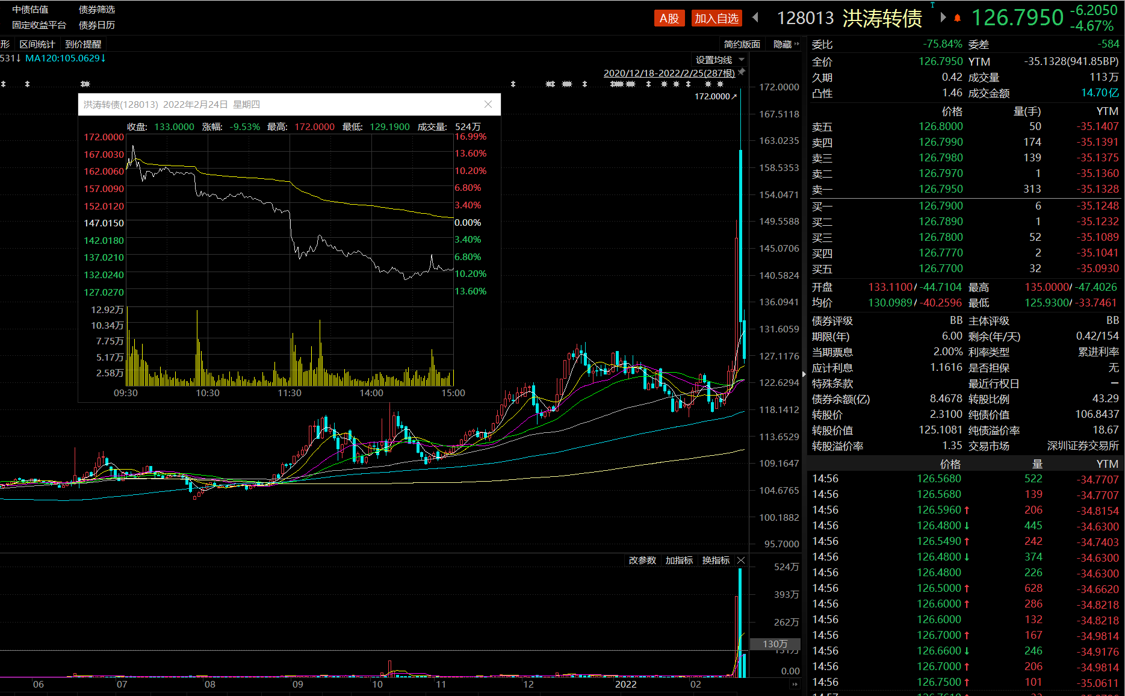Screen dimensions: 1125x696
Task: Click the pin icon beside the date range
Action: tap(742, 72)
